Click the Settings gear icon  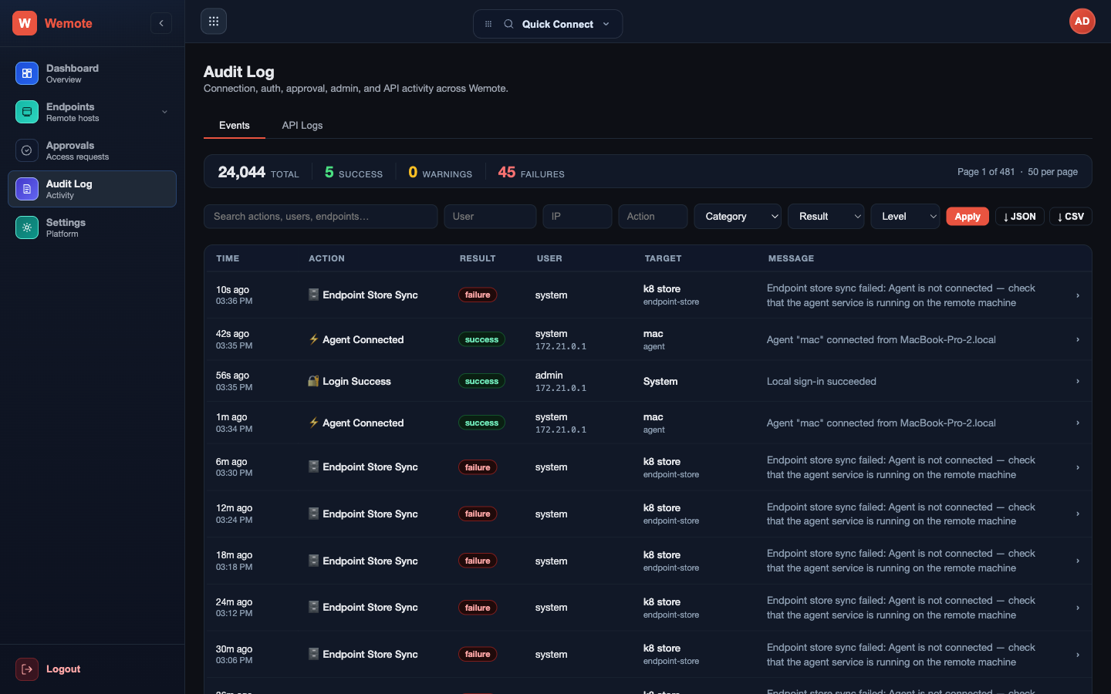(27, 227)
